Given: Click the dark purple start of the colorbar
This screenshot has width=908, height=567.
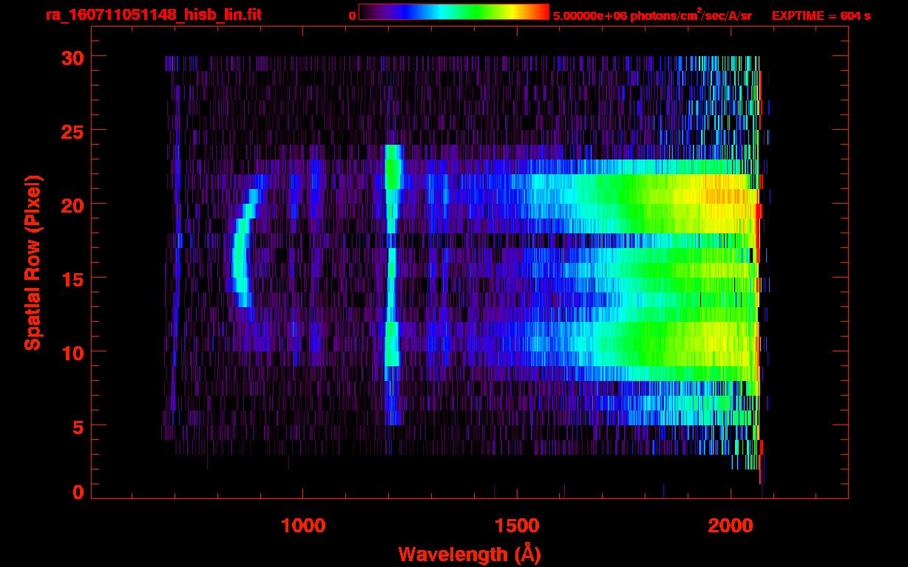Looking at the screenshot, I should [x=367, y=12].
